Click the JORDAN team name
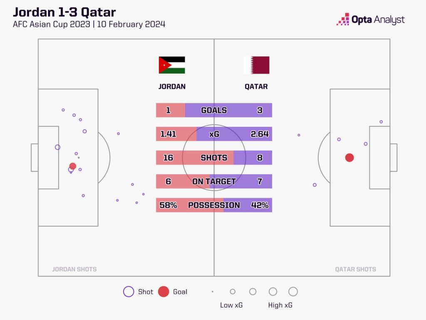 (172, 87)
